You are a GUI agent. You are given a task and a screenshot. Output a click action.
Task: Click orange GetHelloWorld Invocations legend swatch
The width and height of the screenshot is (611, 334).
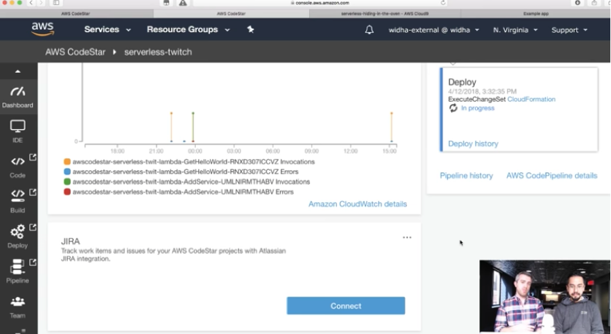click(67, 161)
